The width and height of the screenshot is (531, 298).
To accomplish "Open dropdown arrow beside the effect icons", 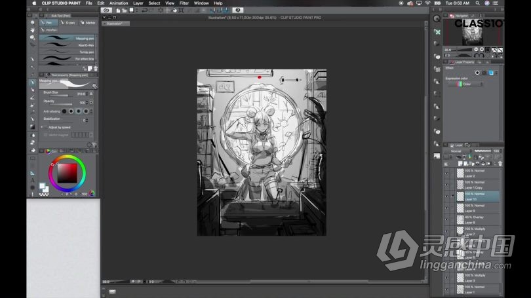I will (x=497, y=73).
